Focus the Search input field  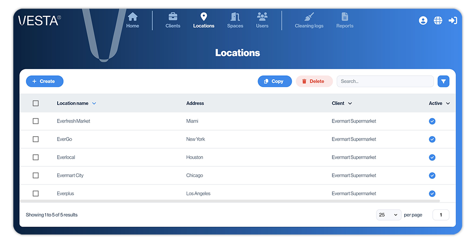coord(385,81)
